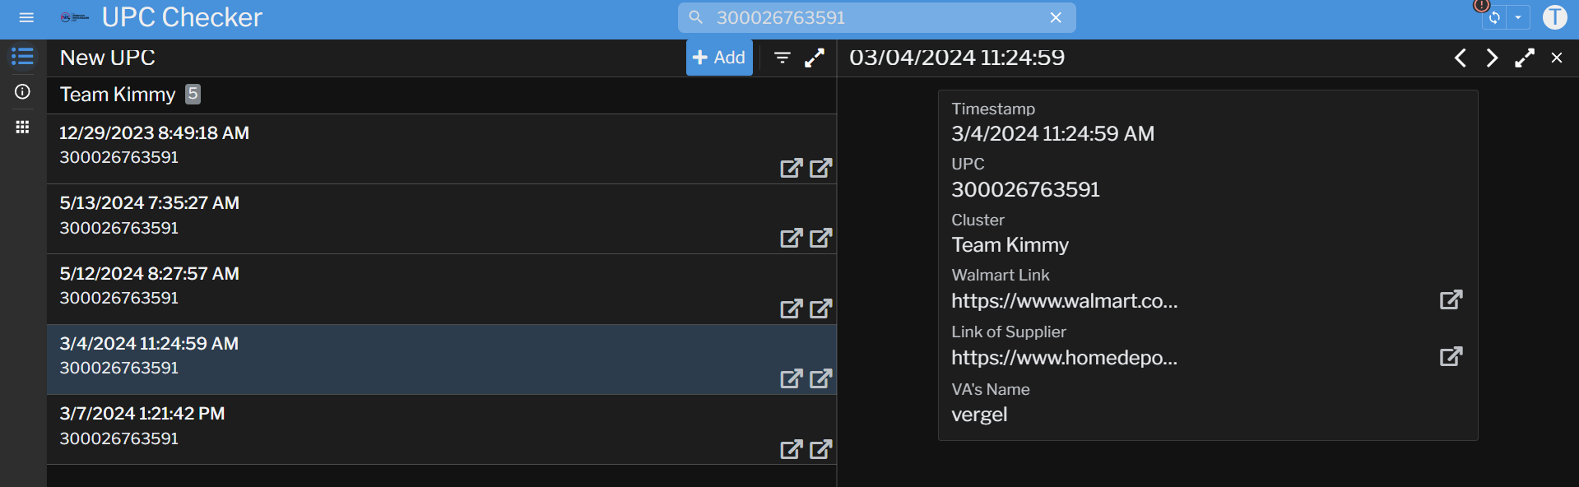Screen dimensions: 1579x487
Task: Open the user account avatar T
Action: coord(1554,17)
